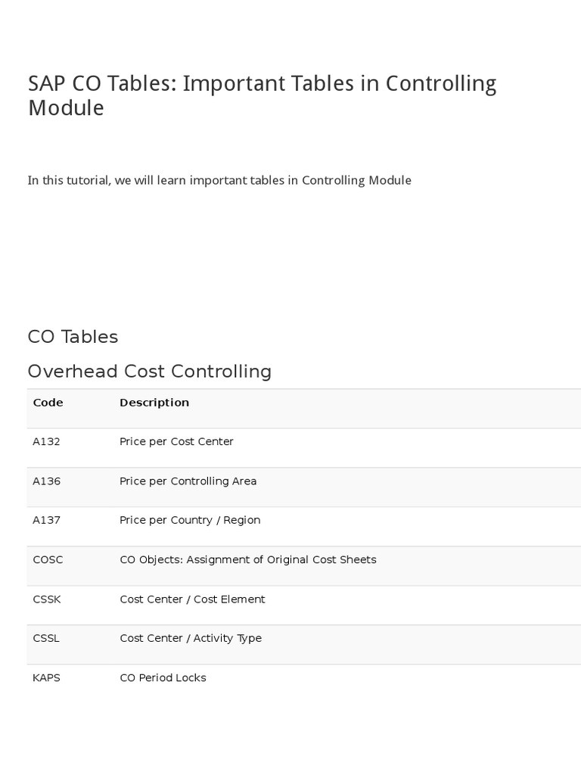Click the 'Description' column header
581x775 pixels.
pyautogui.click(x=154, y=403)
